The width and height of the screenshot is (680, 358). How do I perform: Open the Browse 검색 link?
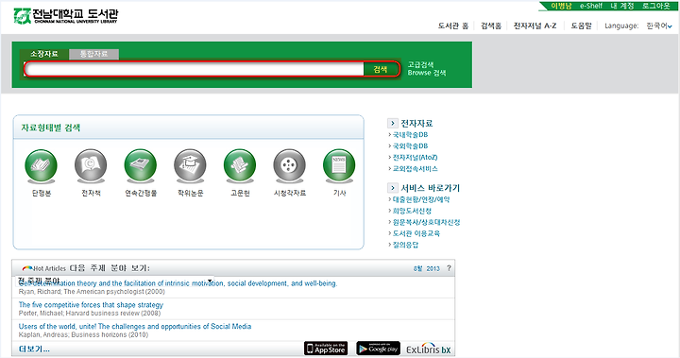pyautogui.click(x=427, y=73)
